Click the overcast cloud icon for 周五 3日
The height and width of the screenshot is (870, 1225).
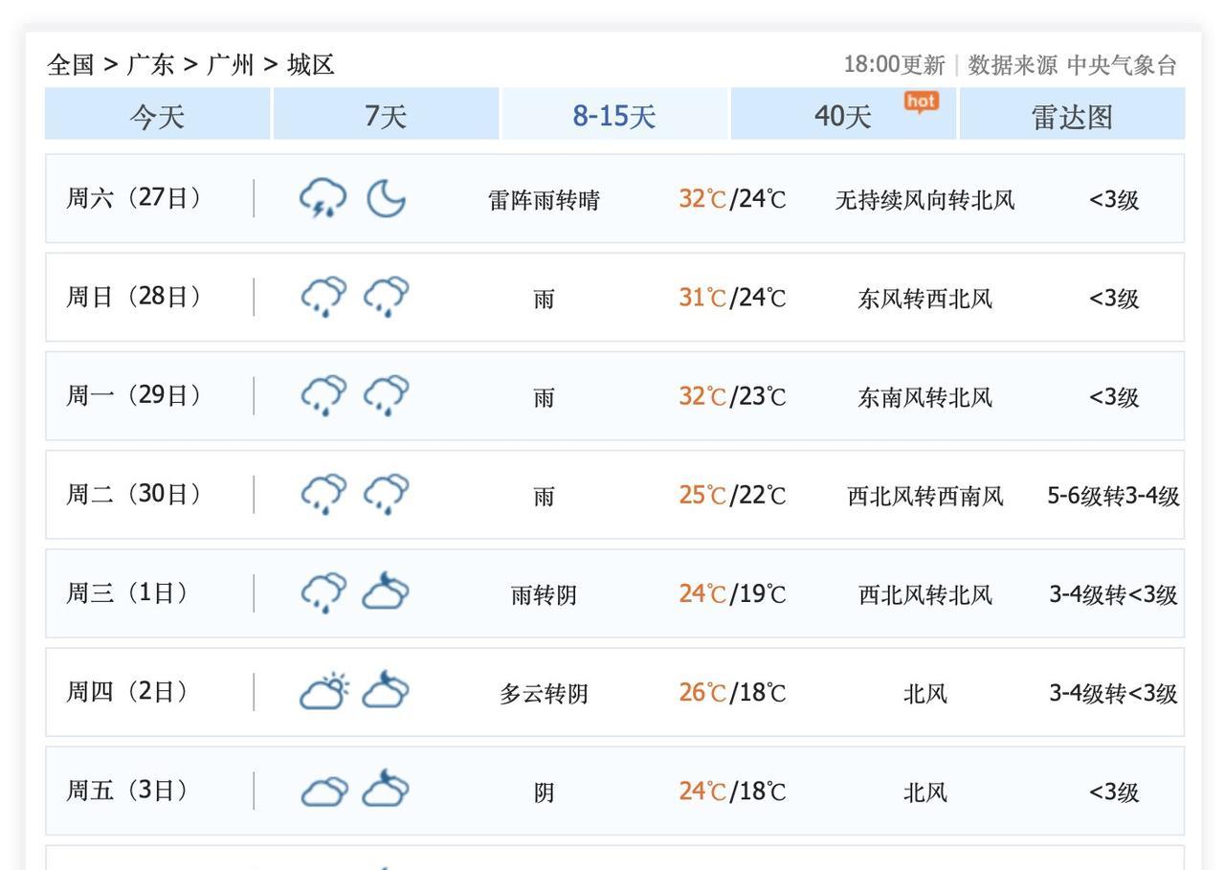point(324,791)
